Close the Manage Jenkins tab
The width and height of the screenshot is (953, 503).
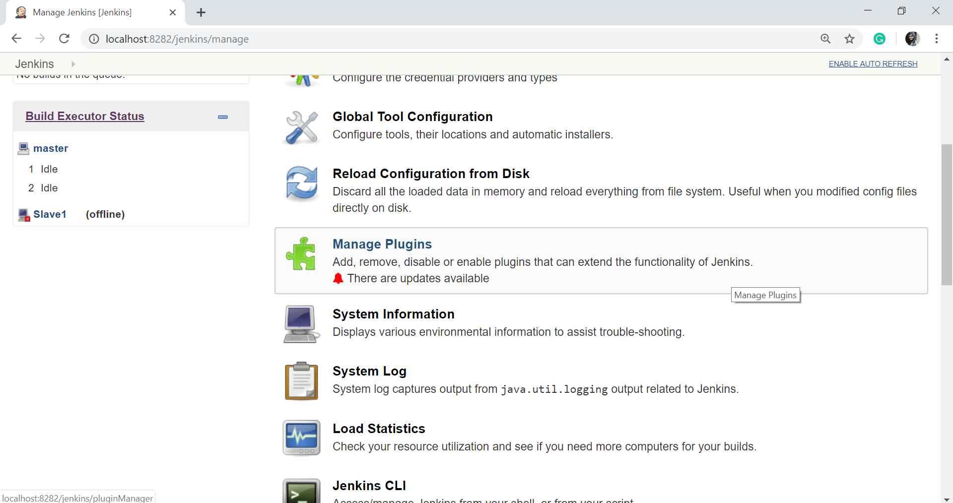point(173,12)
